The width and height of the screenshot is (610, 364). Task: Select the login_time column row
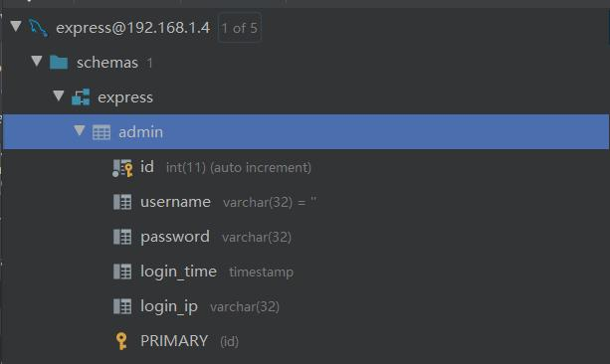305,272
